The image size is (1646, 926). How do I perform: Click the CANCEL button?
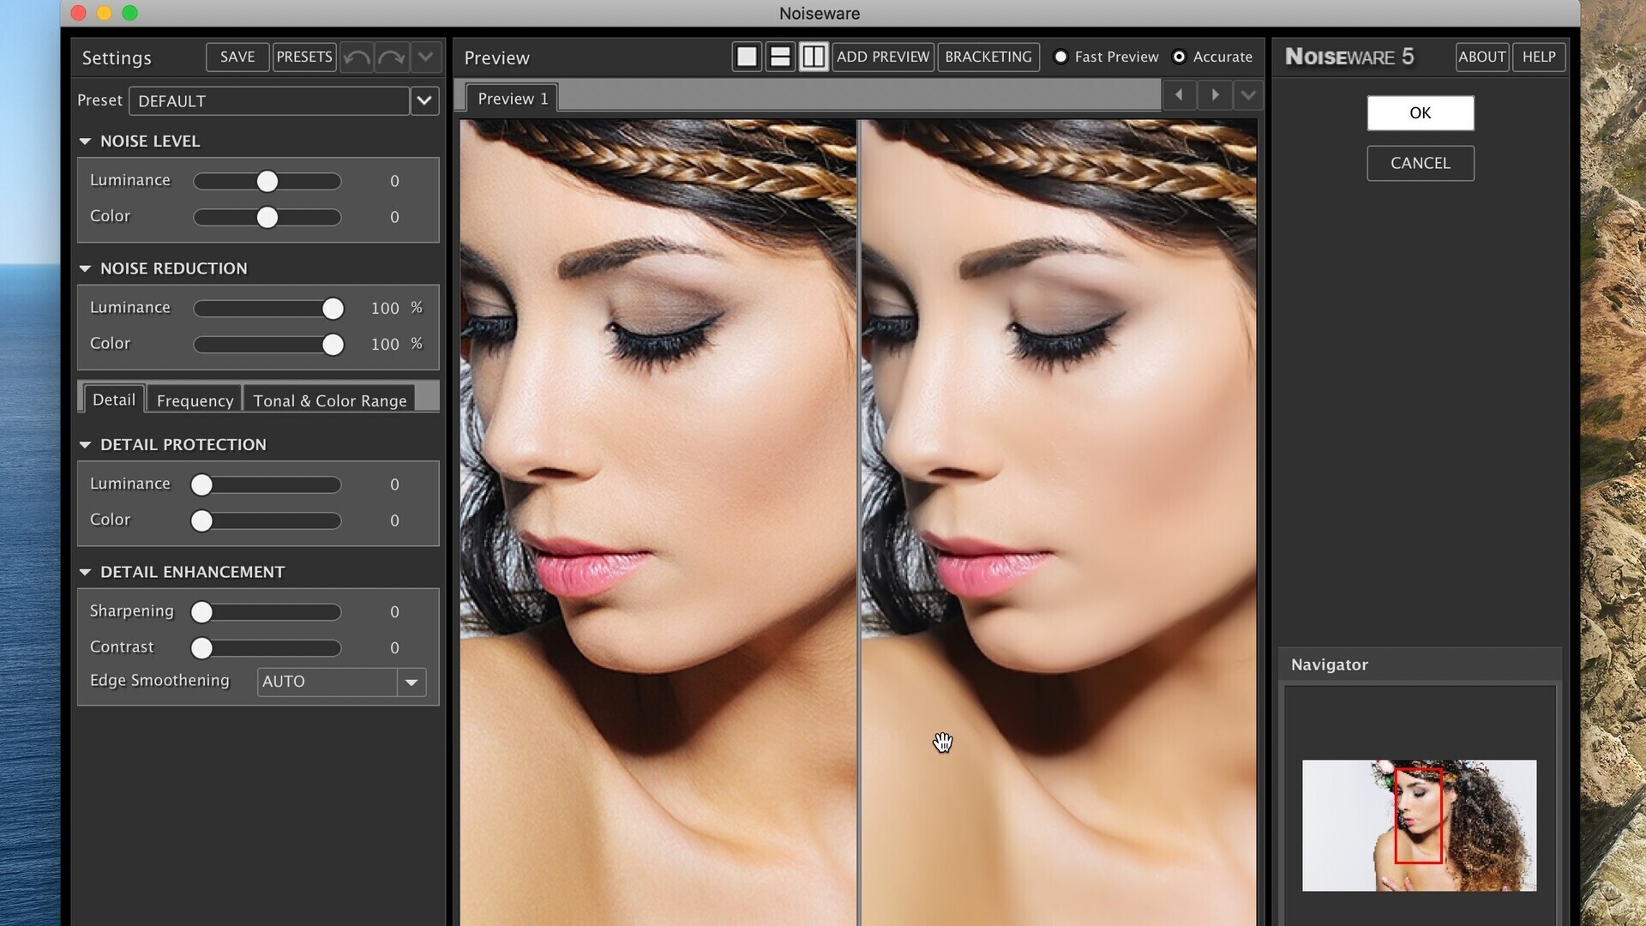(1421, 163)
